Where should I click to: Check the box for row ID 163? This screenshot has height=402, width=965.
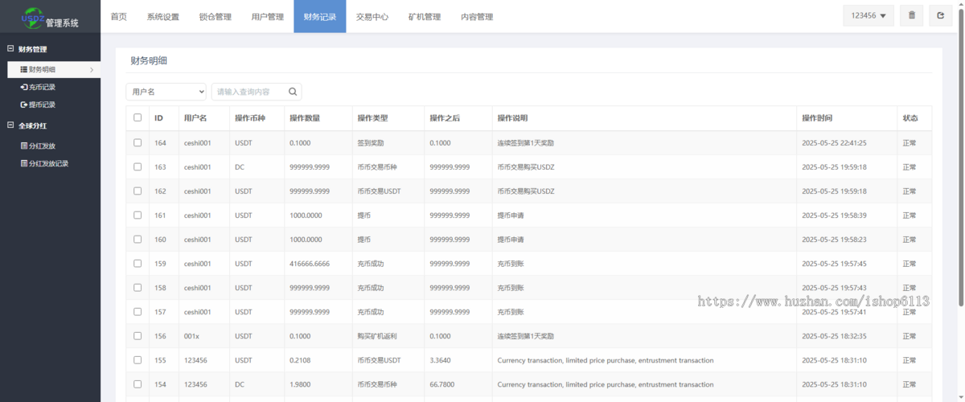click(x=138, y=166)
